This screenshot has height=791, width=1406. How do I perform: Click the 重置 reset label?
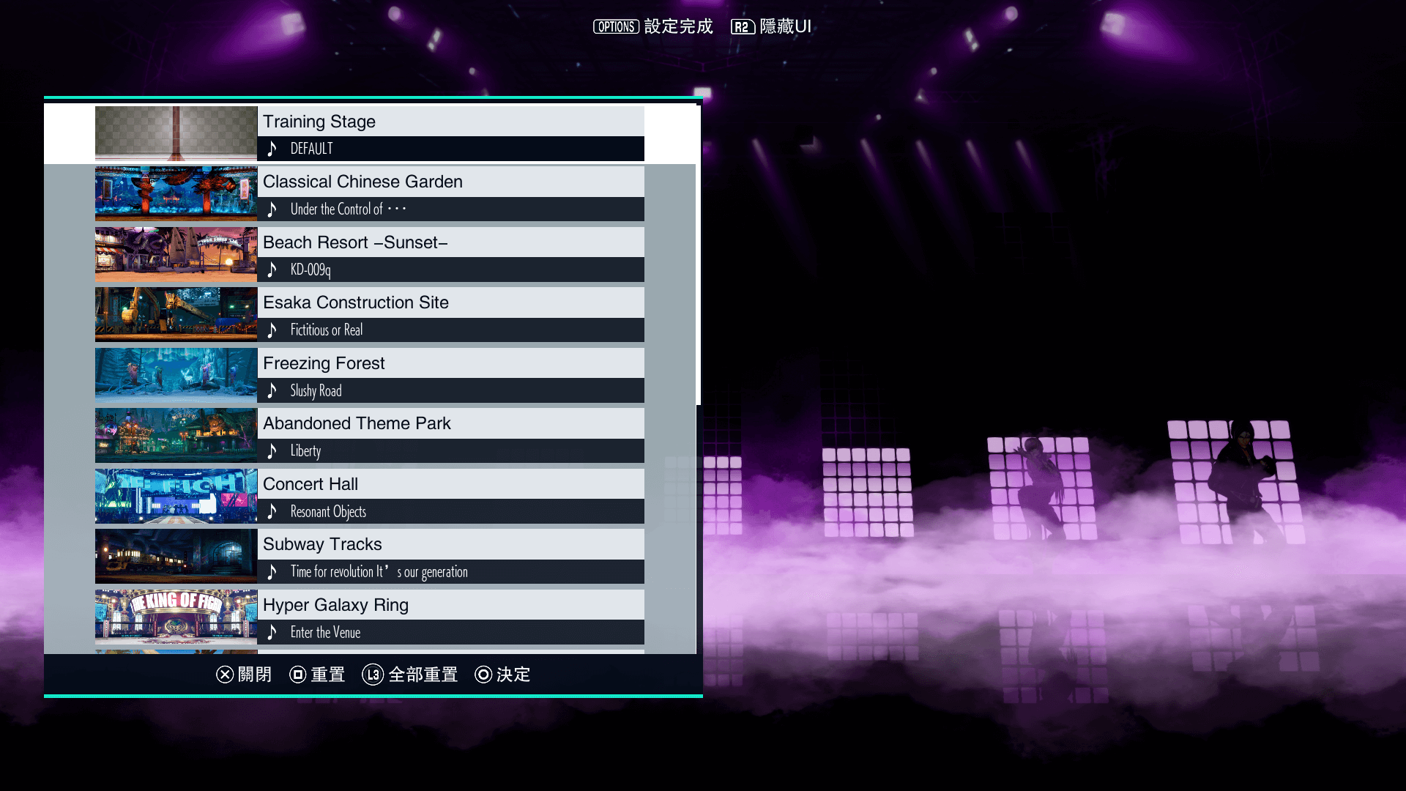pos(328,675)
